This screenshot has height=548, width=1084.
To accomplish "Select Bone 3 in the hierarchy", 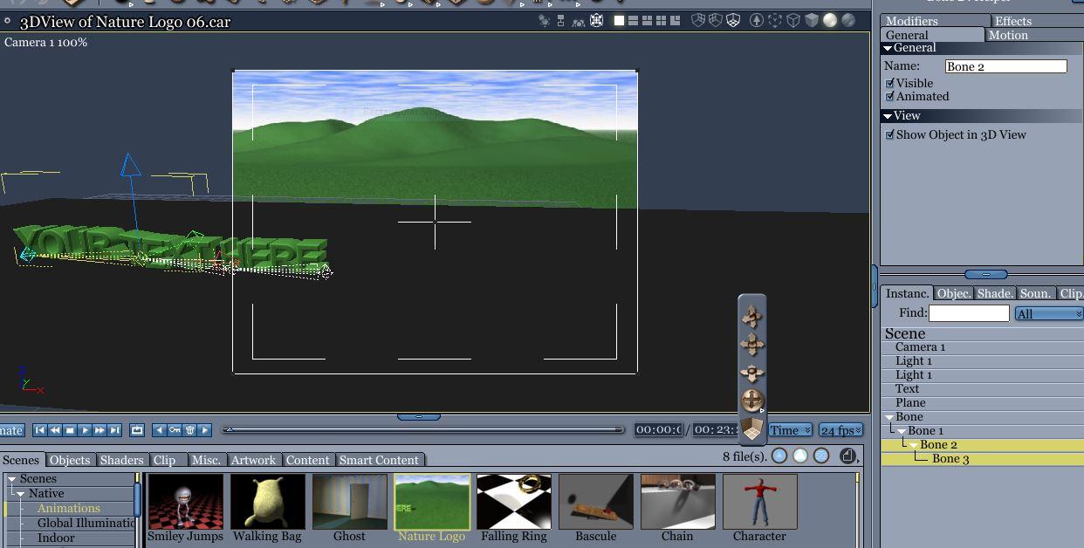I will (x=983, y=458).
